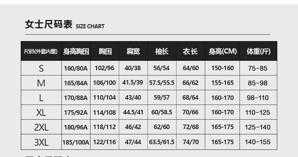Image resolution: width=298 pixels, height=157 pixels.
Task: Click the 72/68 garment length cell
Action: [190, 127]
